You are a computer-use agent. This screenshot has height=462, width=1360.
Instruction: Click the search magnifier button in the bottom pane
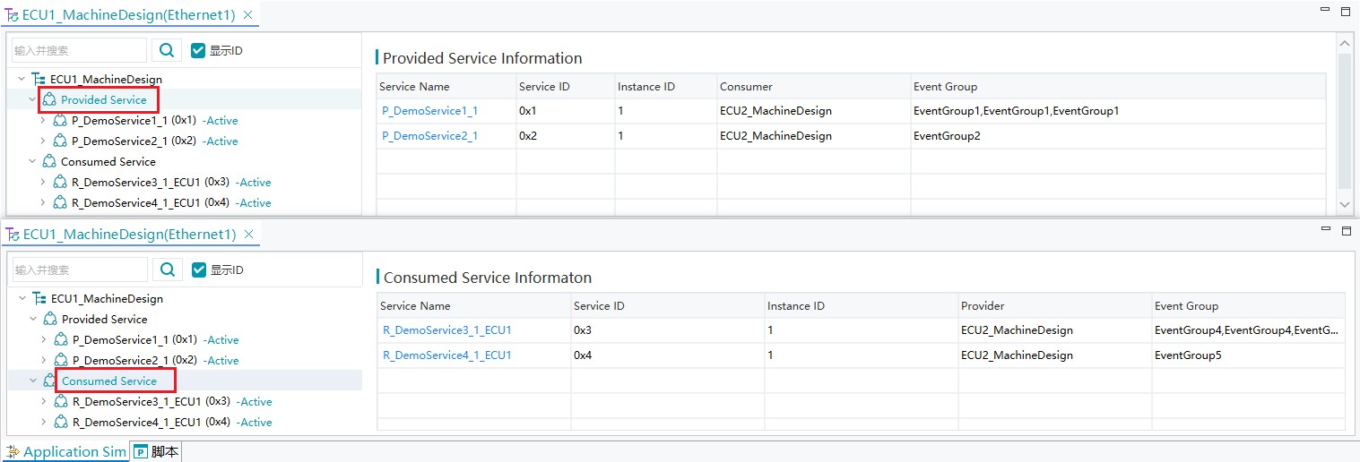(x=168, y=269)
